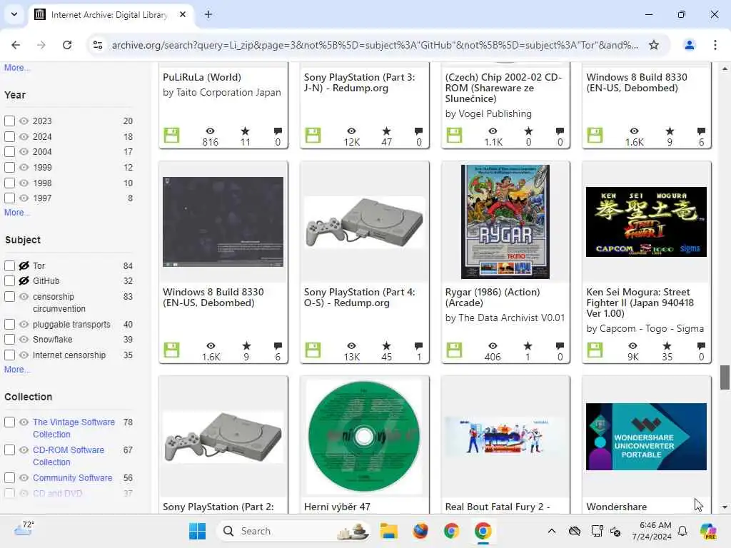This screenshot has height=548, width=731.
Task: Click the views eye icon on Sony PlayStation Part 4 card
Action: [x=351, y=346]
